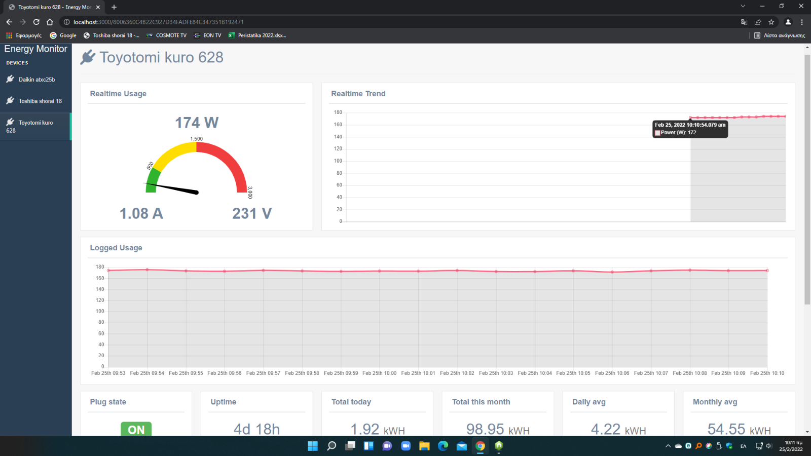Click the 1.92 kWH total today value

(x=378, y=429)
